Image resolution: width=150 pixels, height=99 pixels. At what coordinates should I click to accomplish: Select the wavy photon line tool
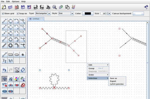click(x=4, y=39)
